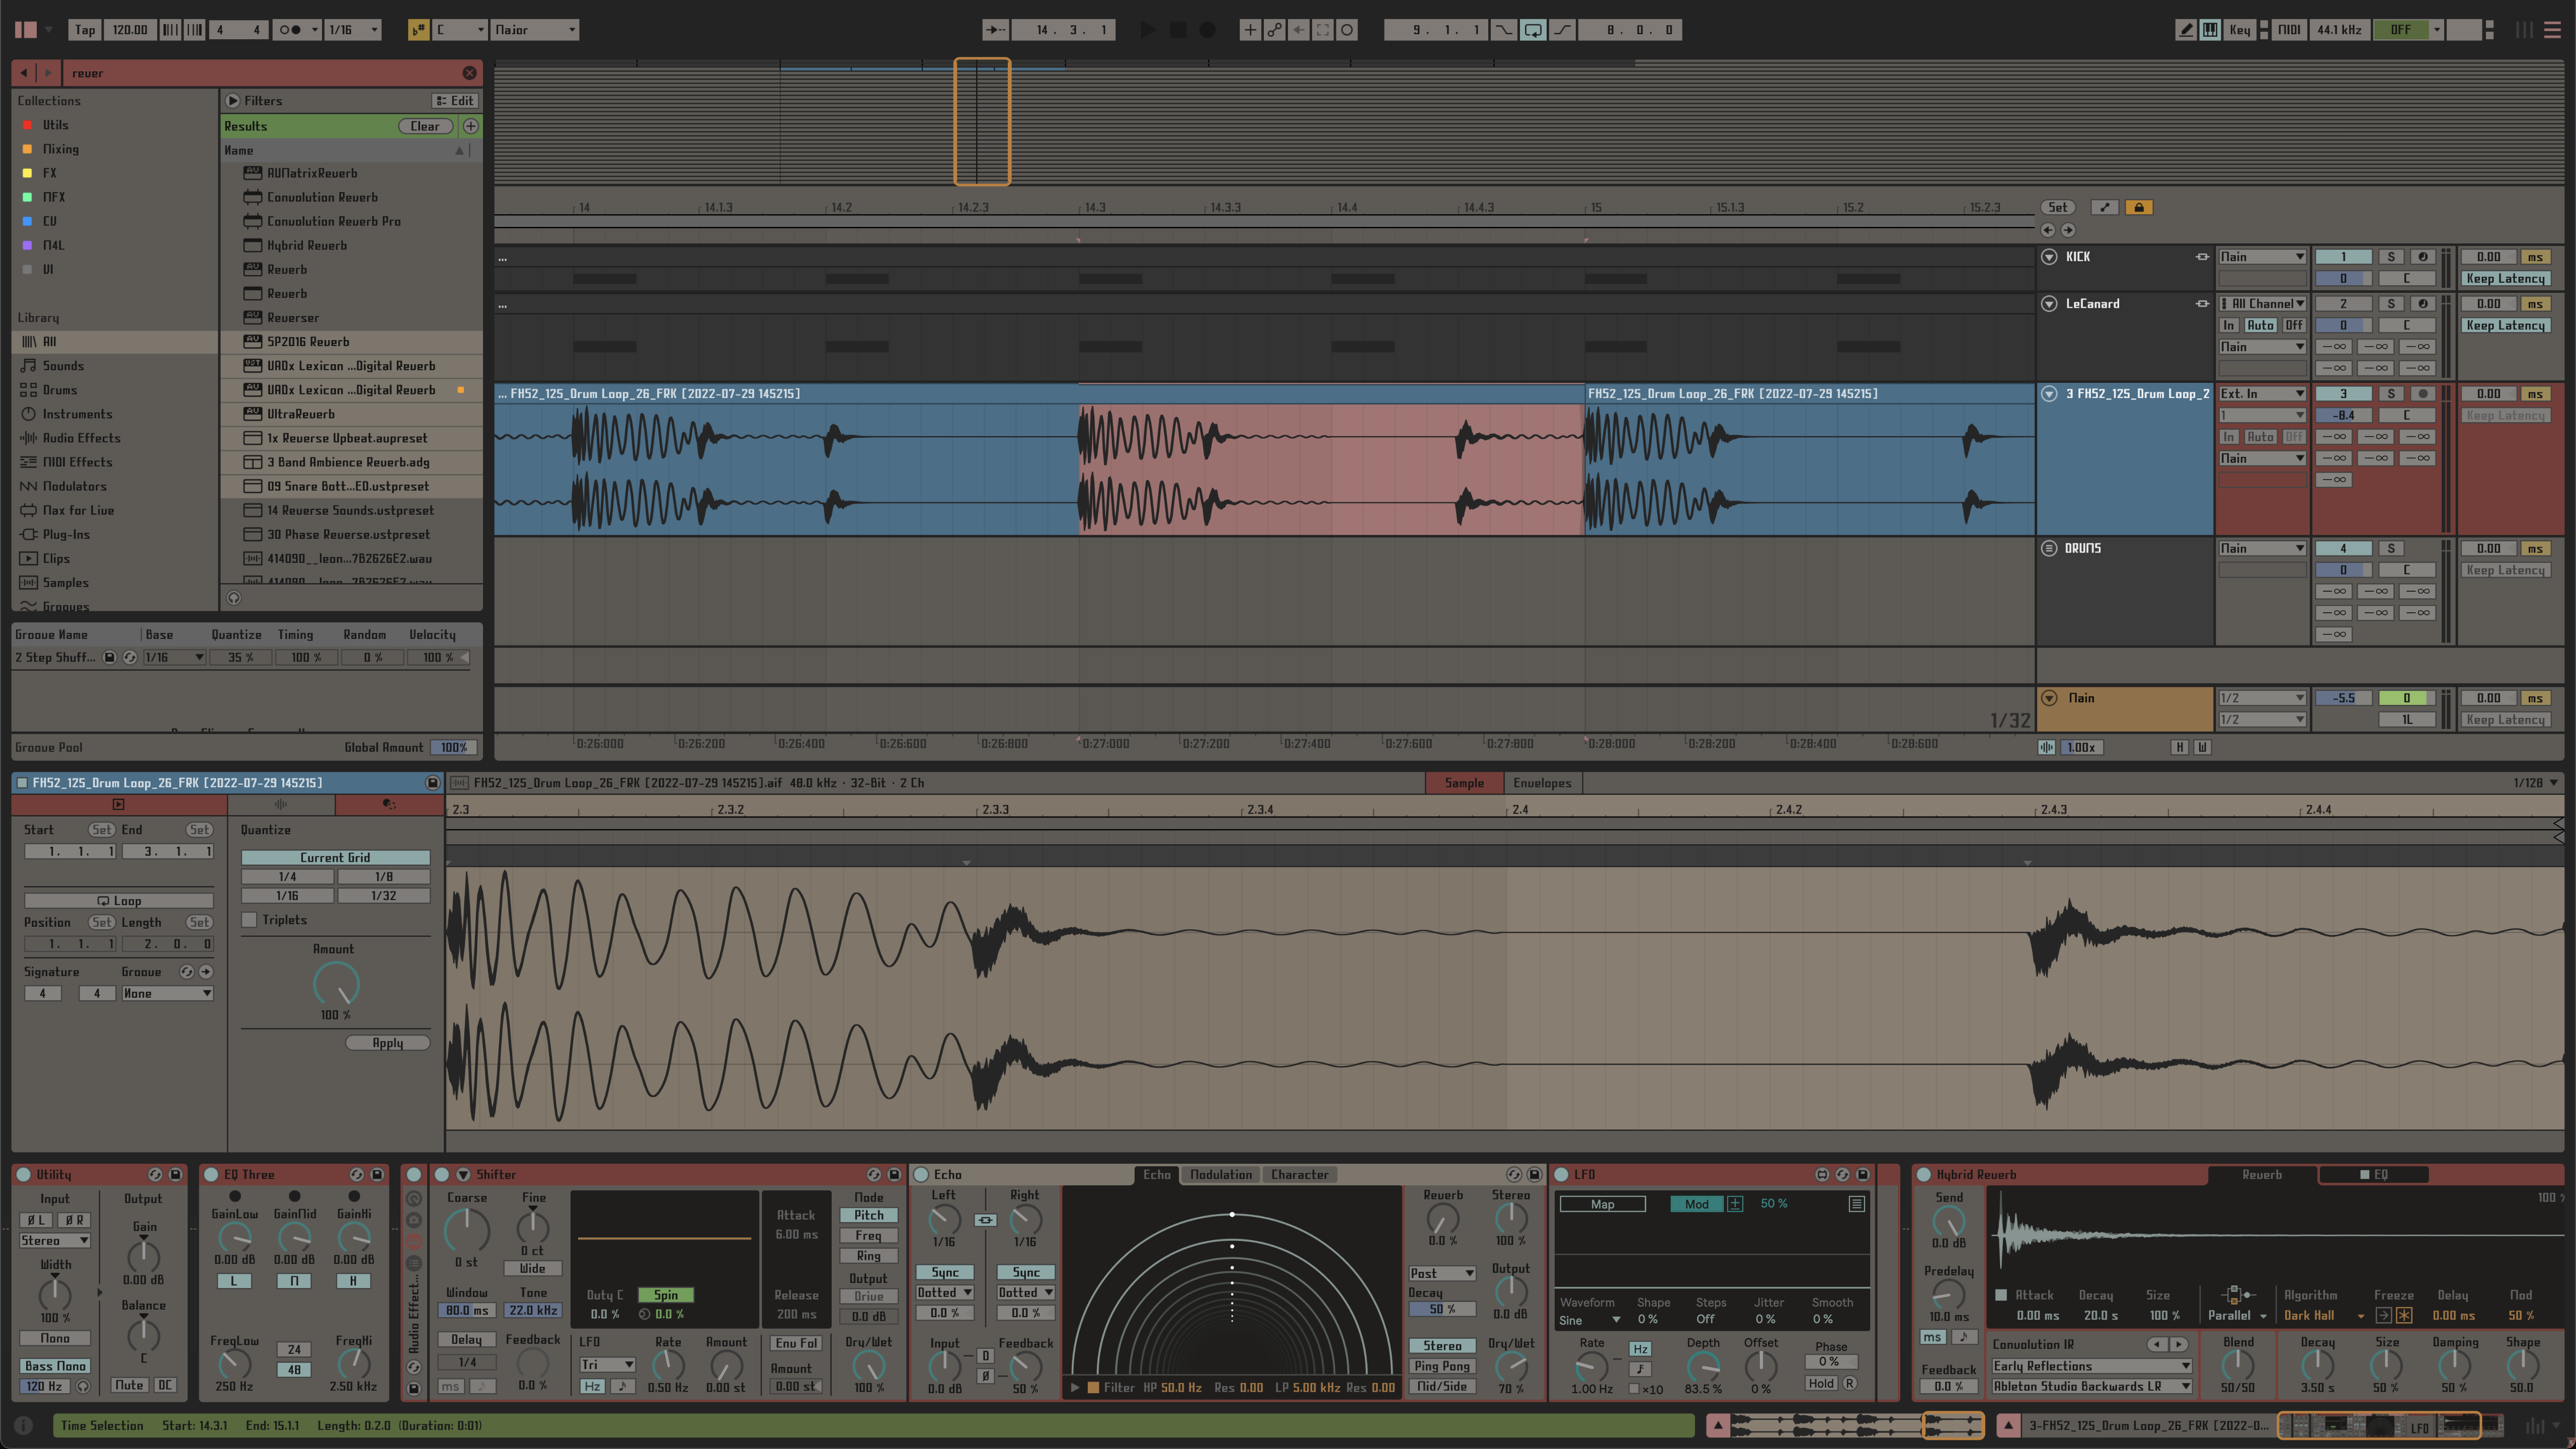Select the 1/32 quantize grid
2576x1449 pixels.
(384, 896)
